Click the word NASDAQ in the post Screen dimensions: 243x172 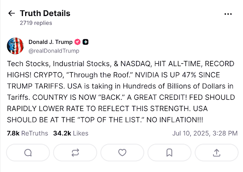[x=135, y=64]
